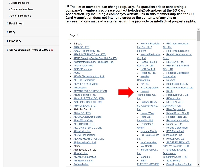Open Rockwell Automation link
The width and height of the screenshot is (202, 167).
tap(178, 120)
